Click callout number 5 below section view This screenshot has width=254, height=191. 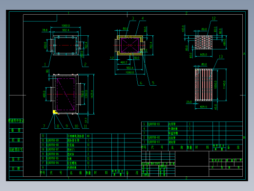pyautogui.click(x=153, y=83)
